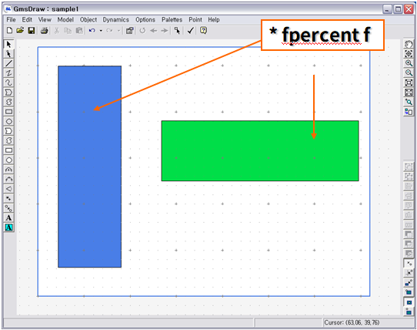Choose the Line drawing tool

8,63
